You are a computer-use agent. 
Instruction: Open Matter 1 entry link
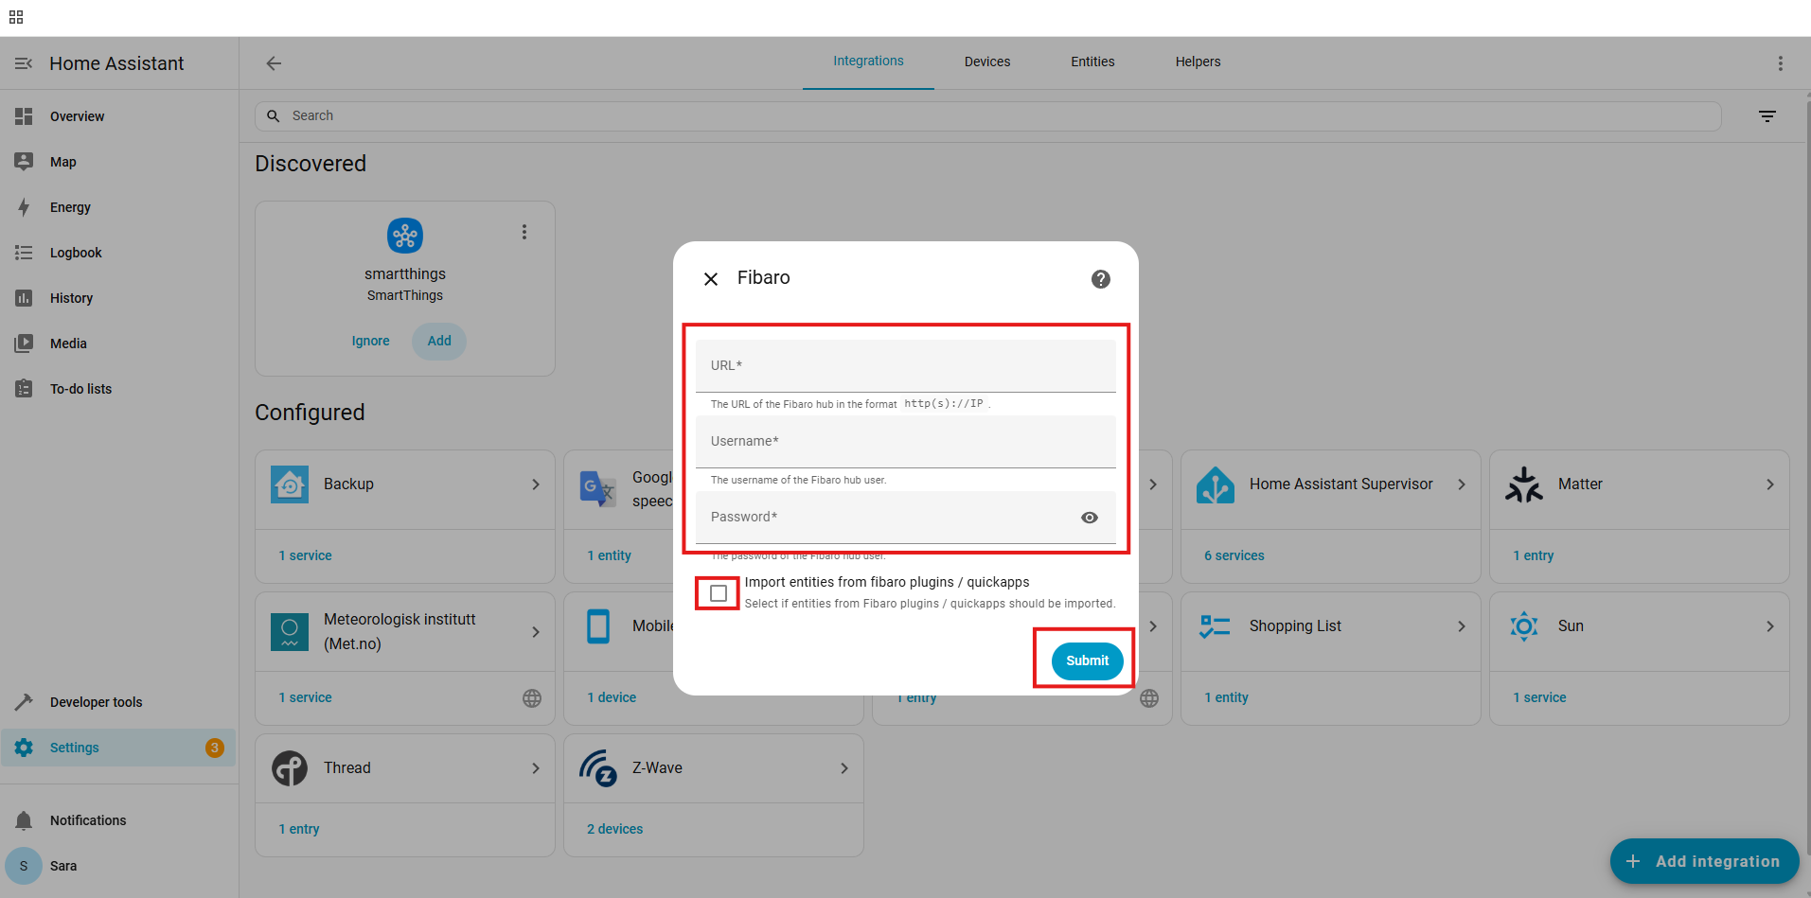coord(1534,555)
